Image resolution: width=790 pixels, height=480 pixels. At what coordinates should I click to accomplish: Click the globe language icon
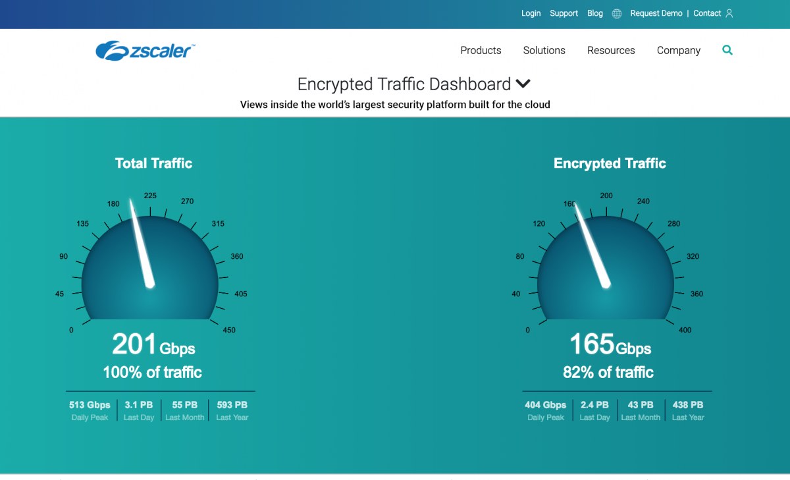click(616, 14)
